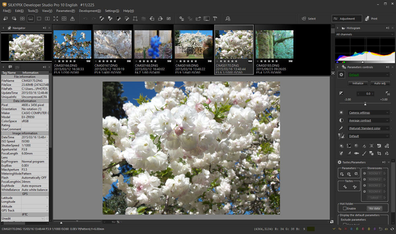396x234 pixels.
Task: Undo the last edit from the toolbar
Action: coord(85,18)
